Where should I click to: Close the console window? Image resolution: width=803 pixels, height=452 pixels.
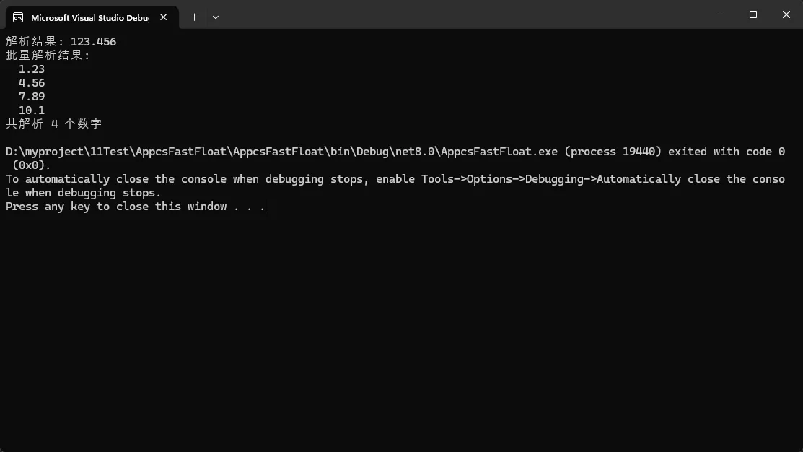tap(786, 14)
